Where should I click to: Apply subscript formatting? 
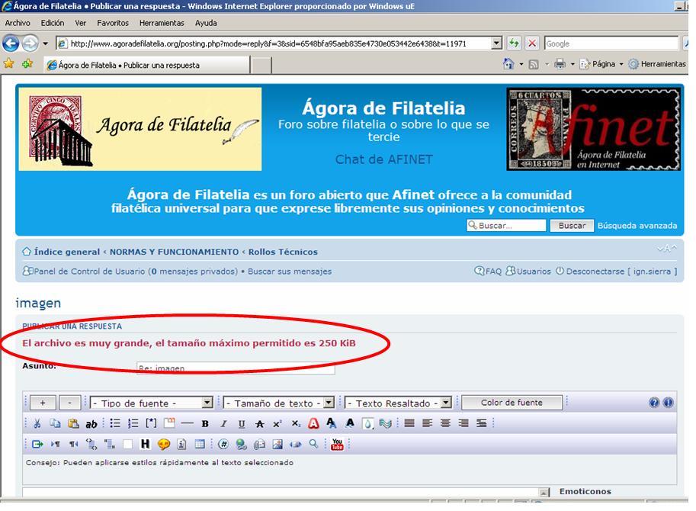tap(296, 424)
